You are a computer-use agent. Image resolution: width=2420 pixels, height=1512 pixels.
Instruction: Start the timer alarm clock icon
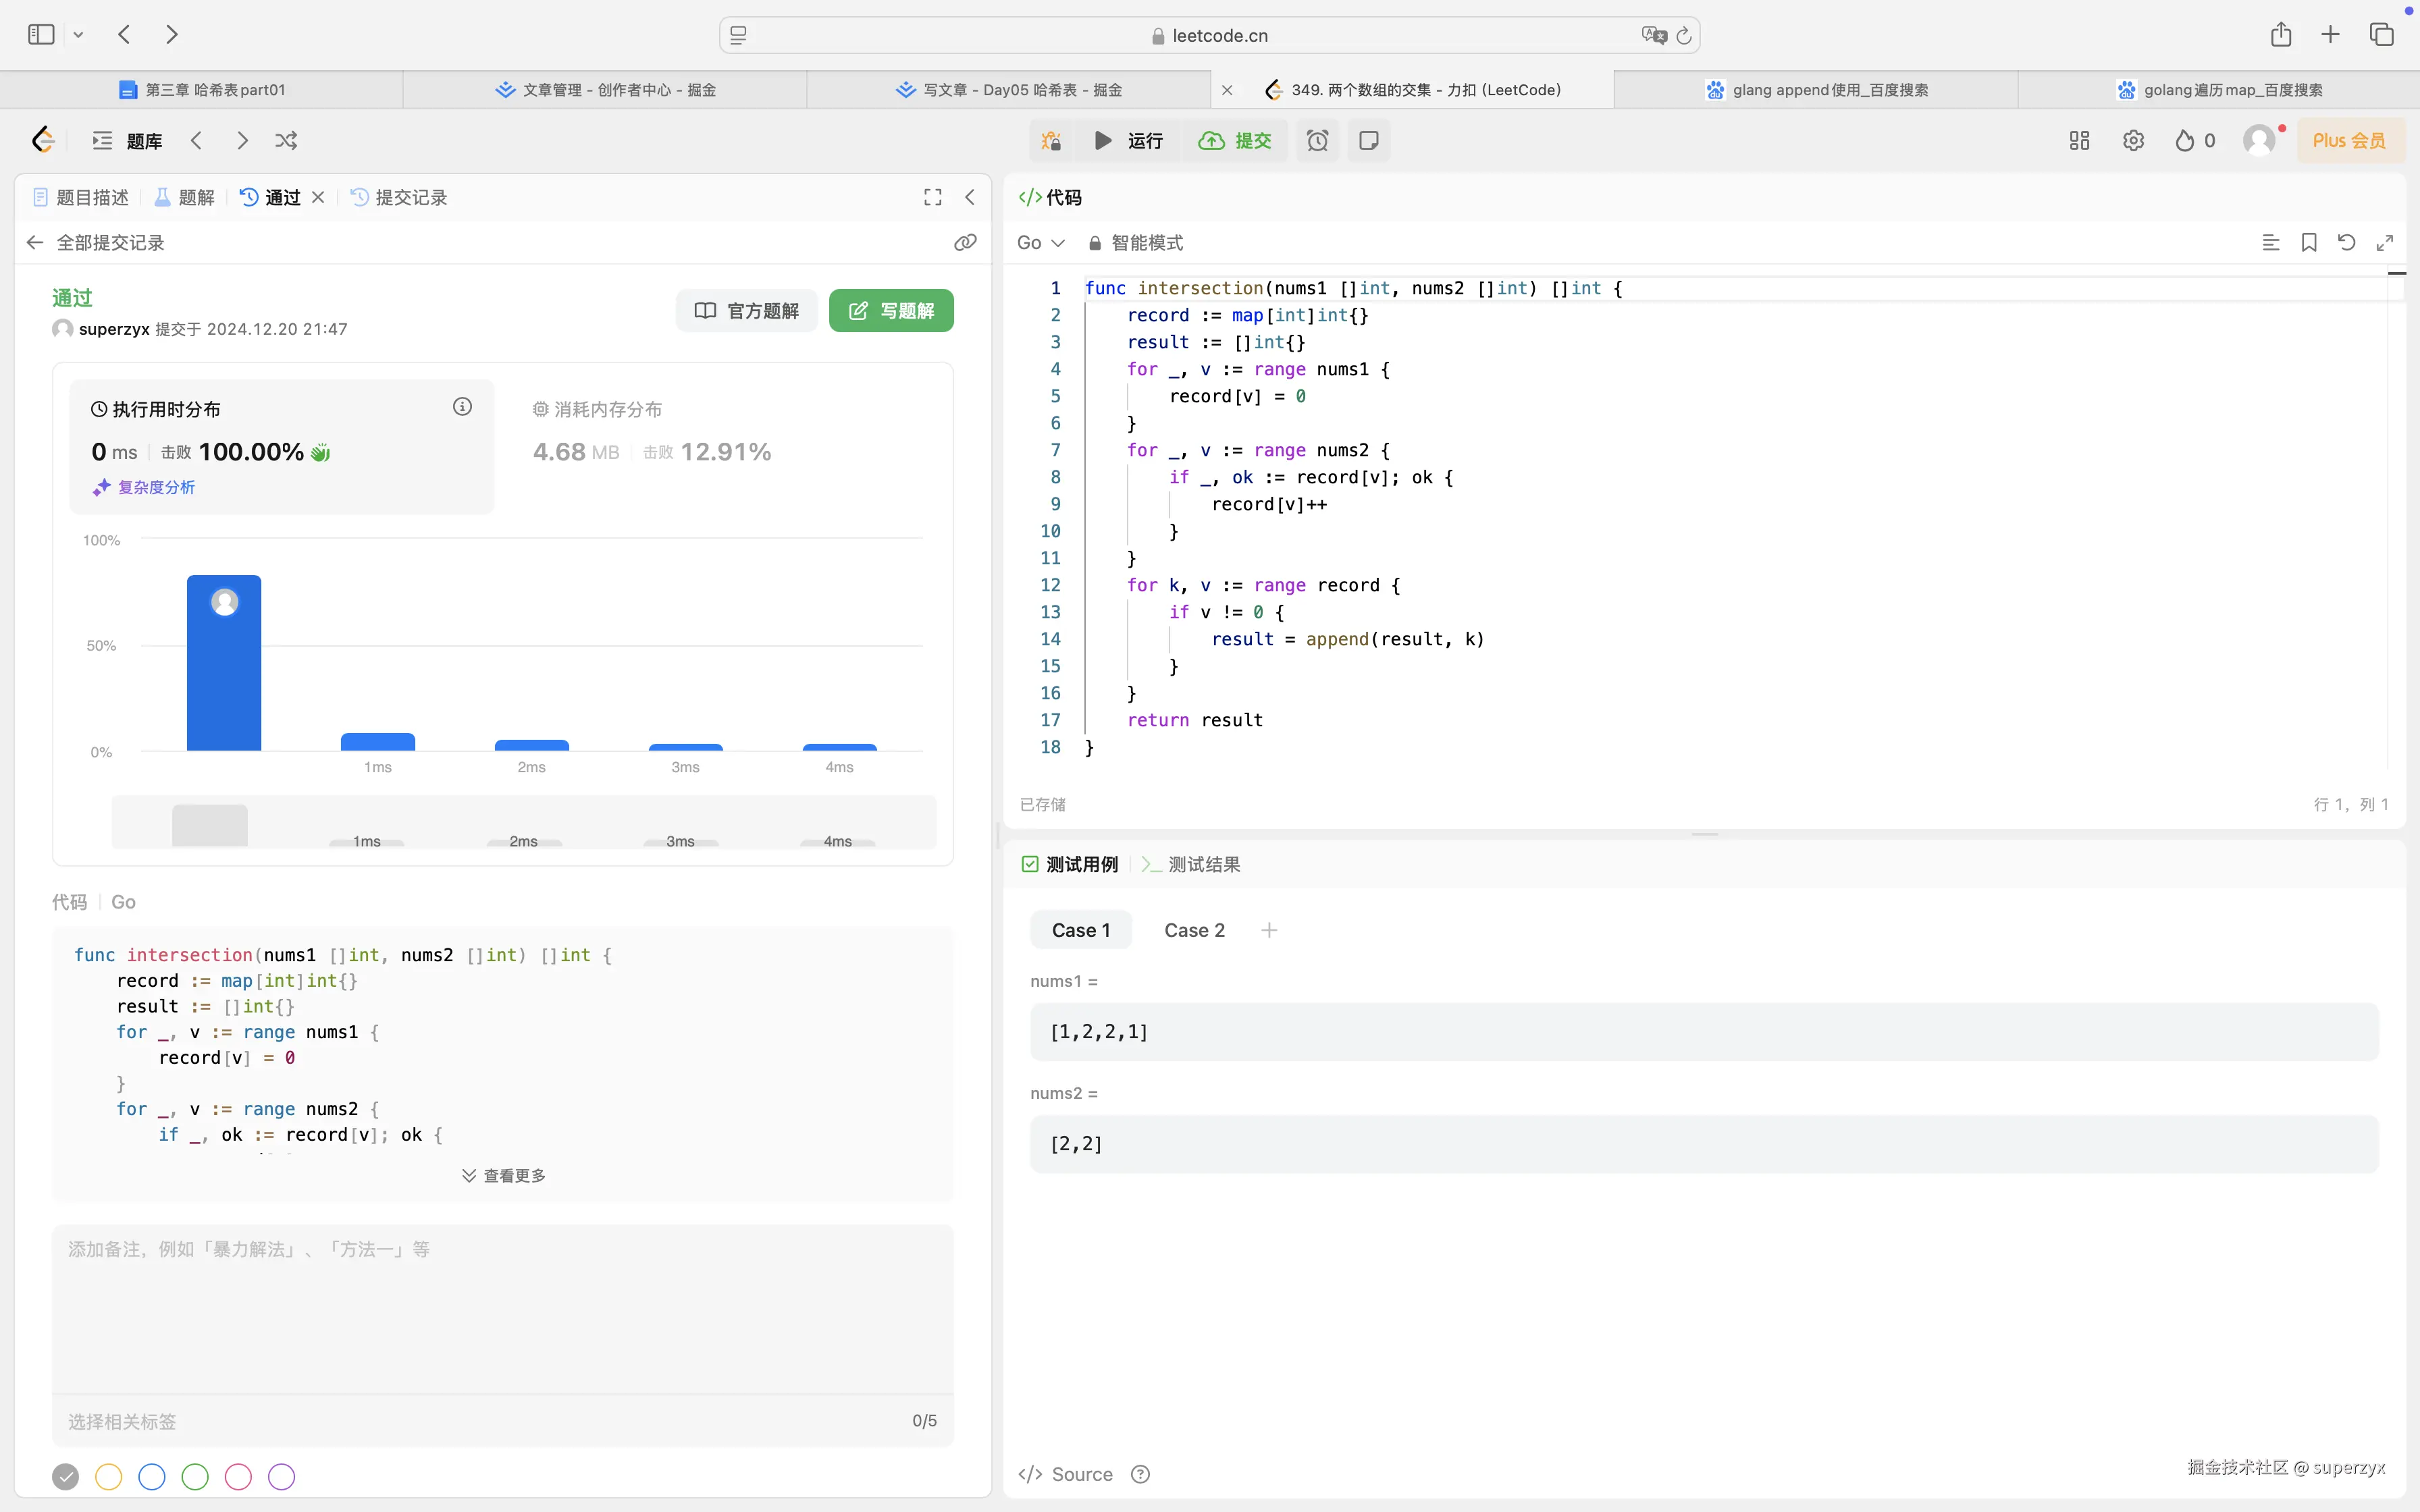coord(1318,141)
